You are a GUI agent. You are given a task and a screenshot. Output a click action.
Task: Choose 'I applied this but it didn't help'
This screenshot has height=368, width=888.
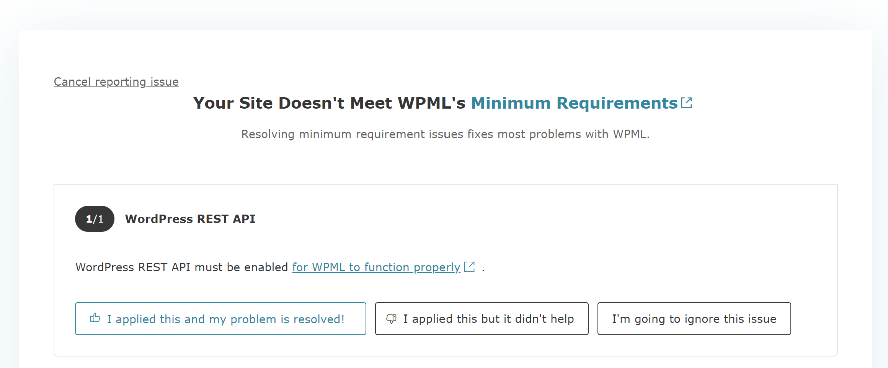[482, 319]
